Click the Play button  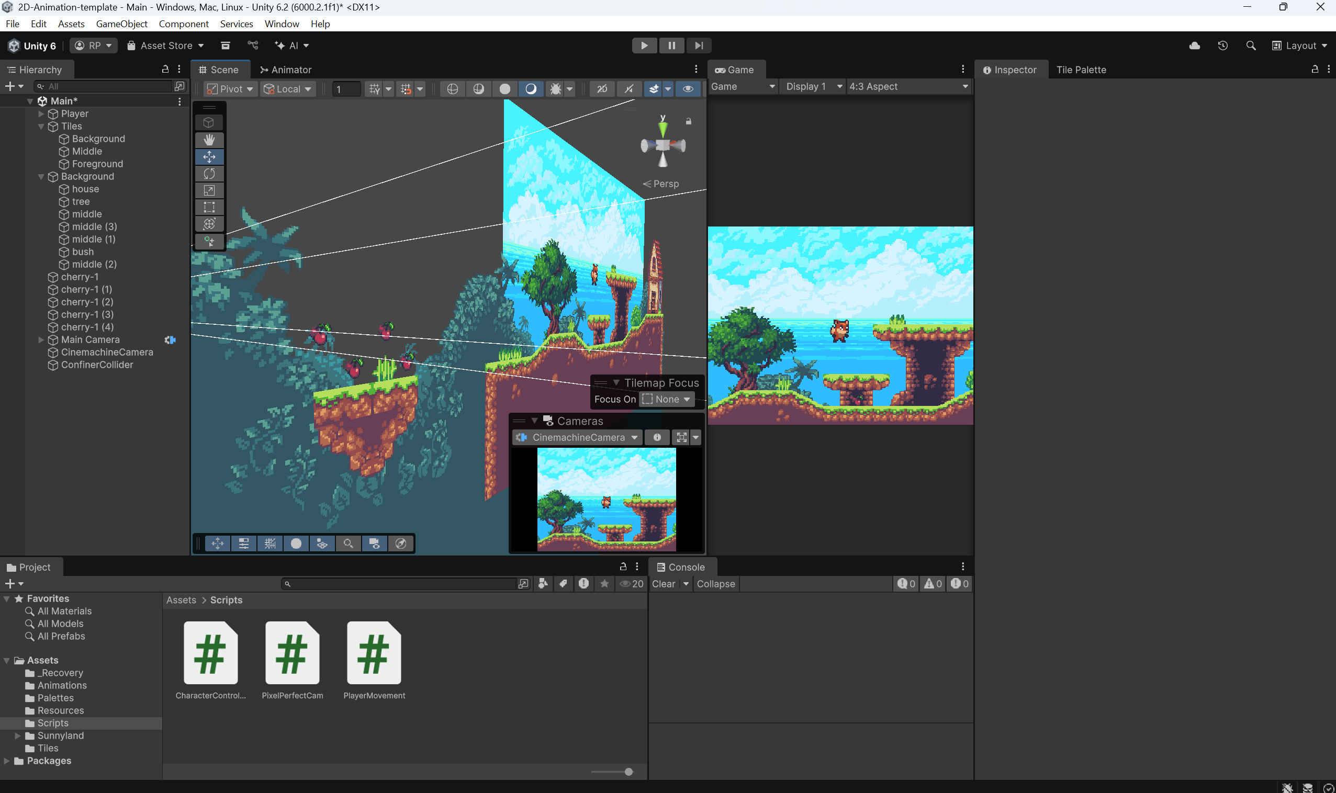(x=644, y=46)
